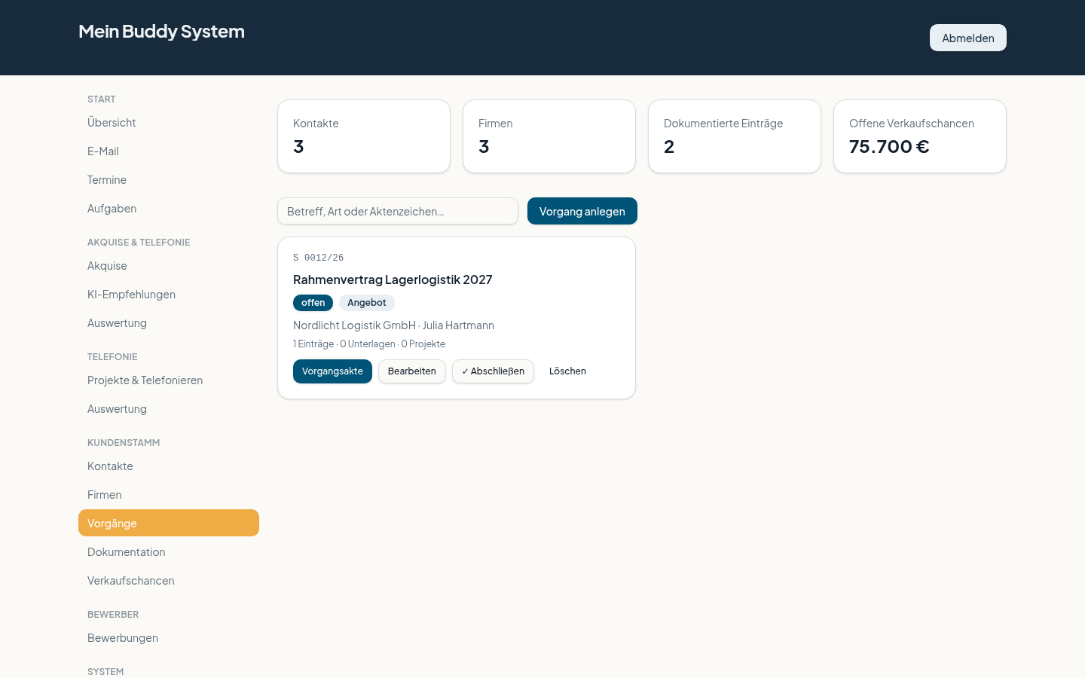The height and width of the screenshot is (678, 1085).
Task: Click the 'offen' status badge
Action: [x=313, y=303]
